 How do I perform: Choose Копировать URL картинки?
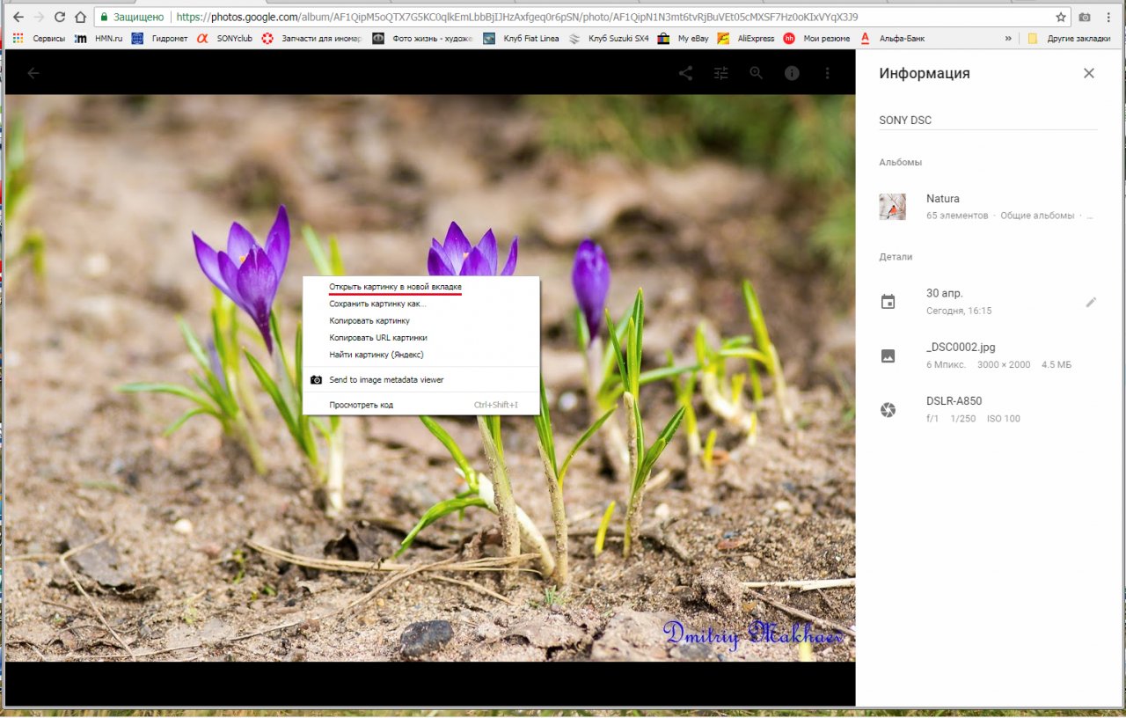coord(421,338)
